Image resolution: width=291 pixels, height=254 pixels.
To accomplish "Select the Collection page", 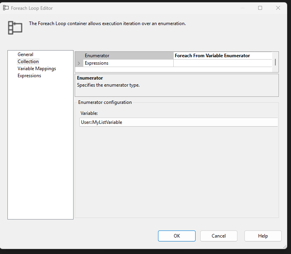I will [28, 62].
